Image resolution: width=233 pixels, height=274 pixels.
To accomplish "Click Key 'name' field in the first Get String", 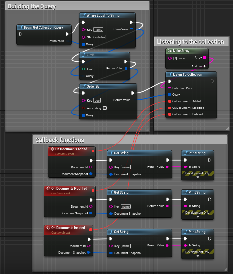I will (125, 167).
